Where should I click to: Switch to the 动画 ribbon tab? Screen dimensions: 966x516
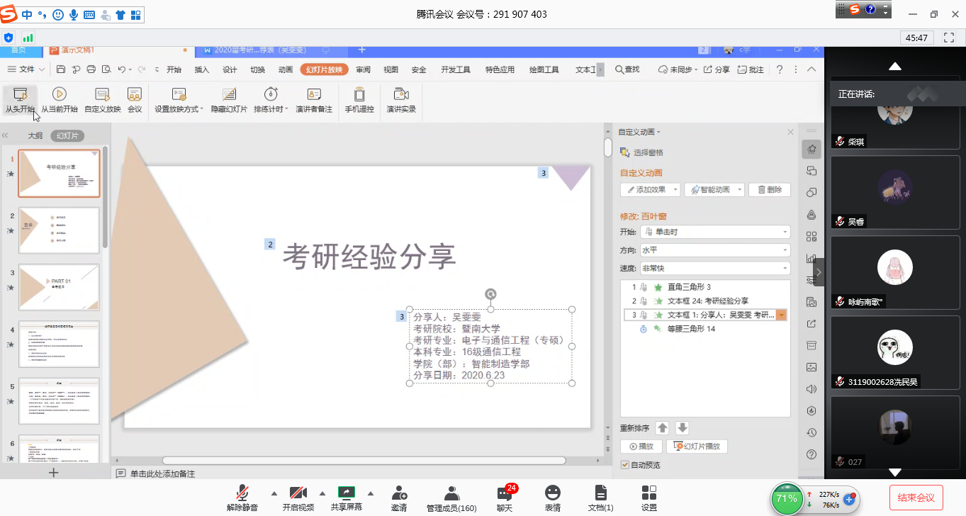point(286,69)
